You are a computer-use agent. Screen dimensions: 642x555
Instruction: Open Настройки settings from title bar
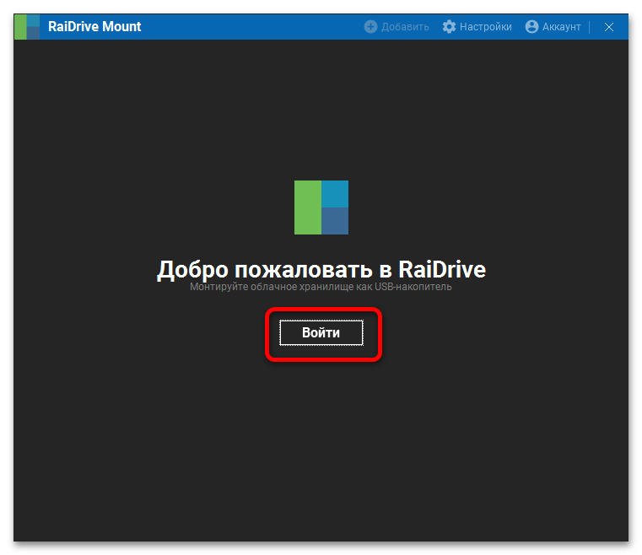pyautogui.click(x=477, y=27)
